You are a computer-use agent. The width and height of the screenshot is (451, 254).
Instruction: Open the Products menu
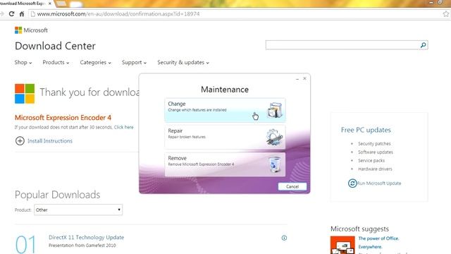click(56, 63)
